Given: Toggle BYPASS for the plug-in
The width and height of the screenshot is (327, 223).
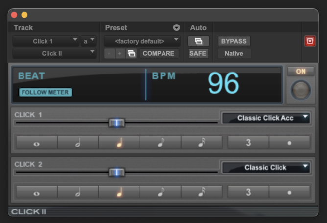Looking at the screenshot, I should point(234,41).
